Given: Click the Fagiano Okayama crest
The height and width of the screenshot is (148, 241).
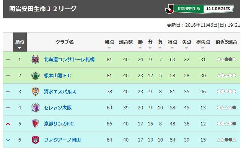Looking at the screenshot, I should pyautogui.click(x=36, y=140).
